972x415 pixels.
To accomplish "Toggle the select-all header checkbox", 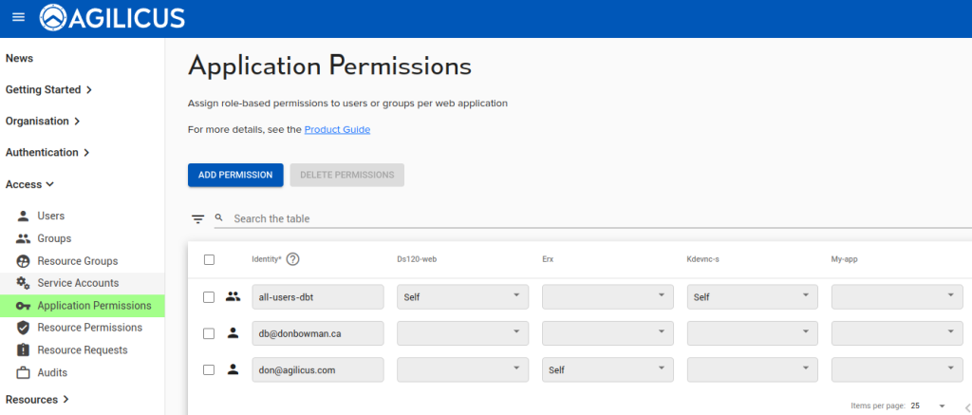I will (x=210, y=259).
